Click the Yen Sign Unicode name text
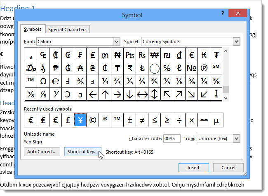This screenshot has height=196, width=268. 33,142
